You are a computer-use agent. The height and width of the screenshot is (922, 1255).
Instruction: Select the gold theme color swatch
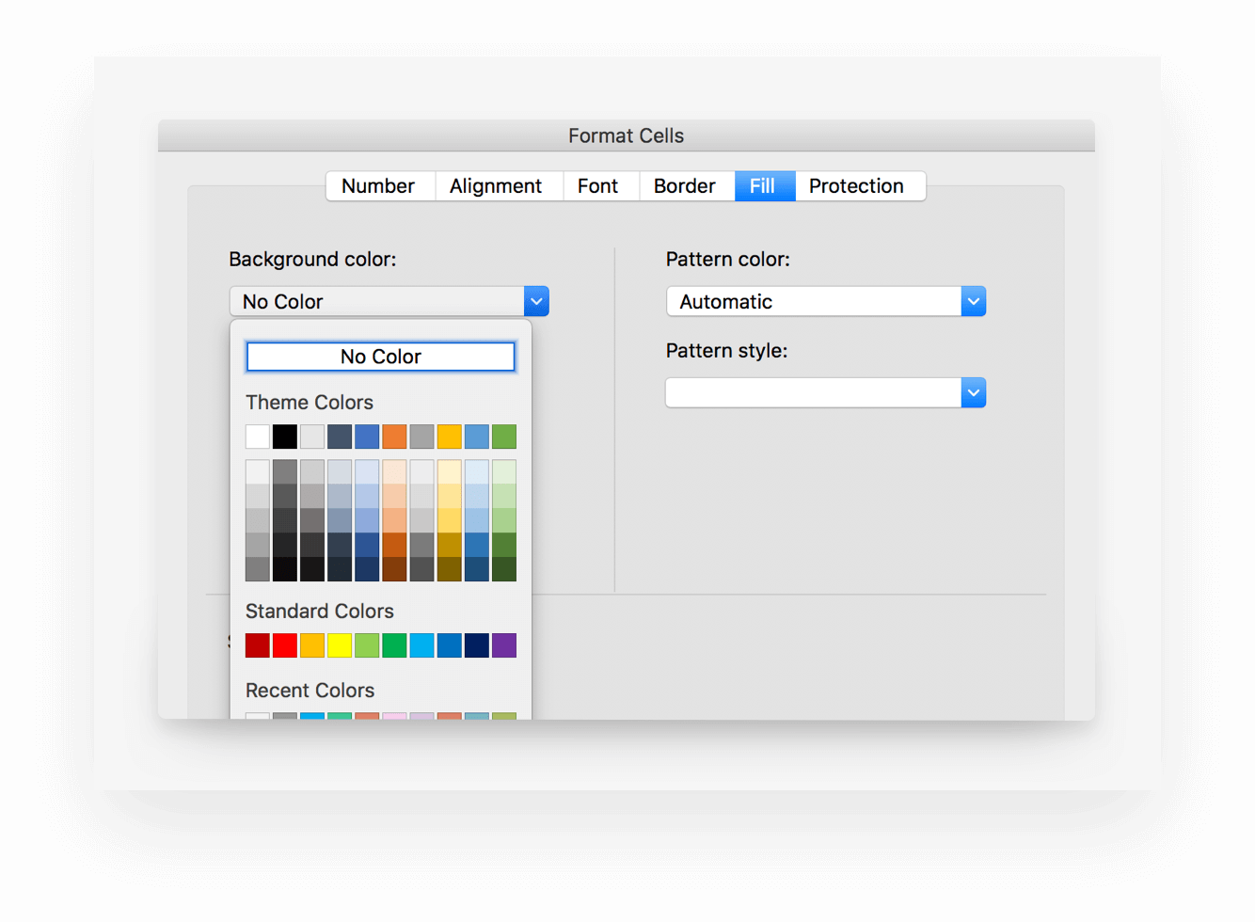448,436
